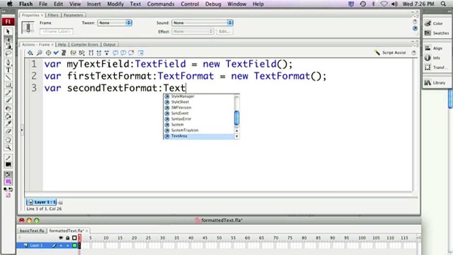Open the Library panel
The image size is (453, 255).
pos(435,83)
